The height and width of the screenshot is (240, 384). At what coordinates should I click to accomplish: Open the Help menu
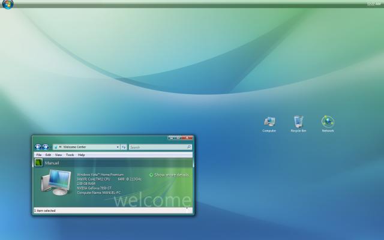pyautogui.click(x=82, y=155)
